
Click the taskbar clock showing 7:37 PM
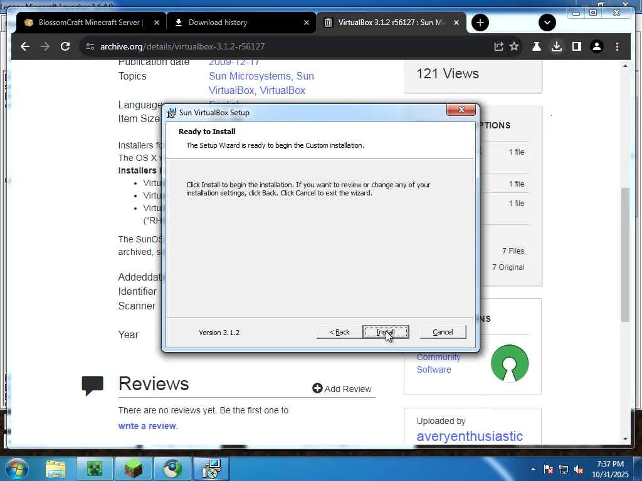point(610,469)
